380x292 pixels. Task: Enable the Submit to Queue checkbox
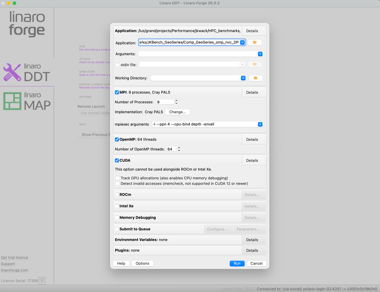(117, 229)
